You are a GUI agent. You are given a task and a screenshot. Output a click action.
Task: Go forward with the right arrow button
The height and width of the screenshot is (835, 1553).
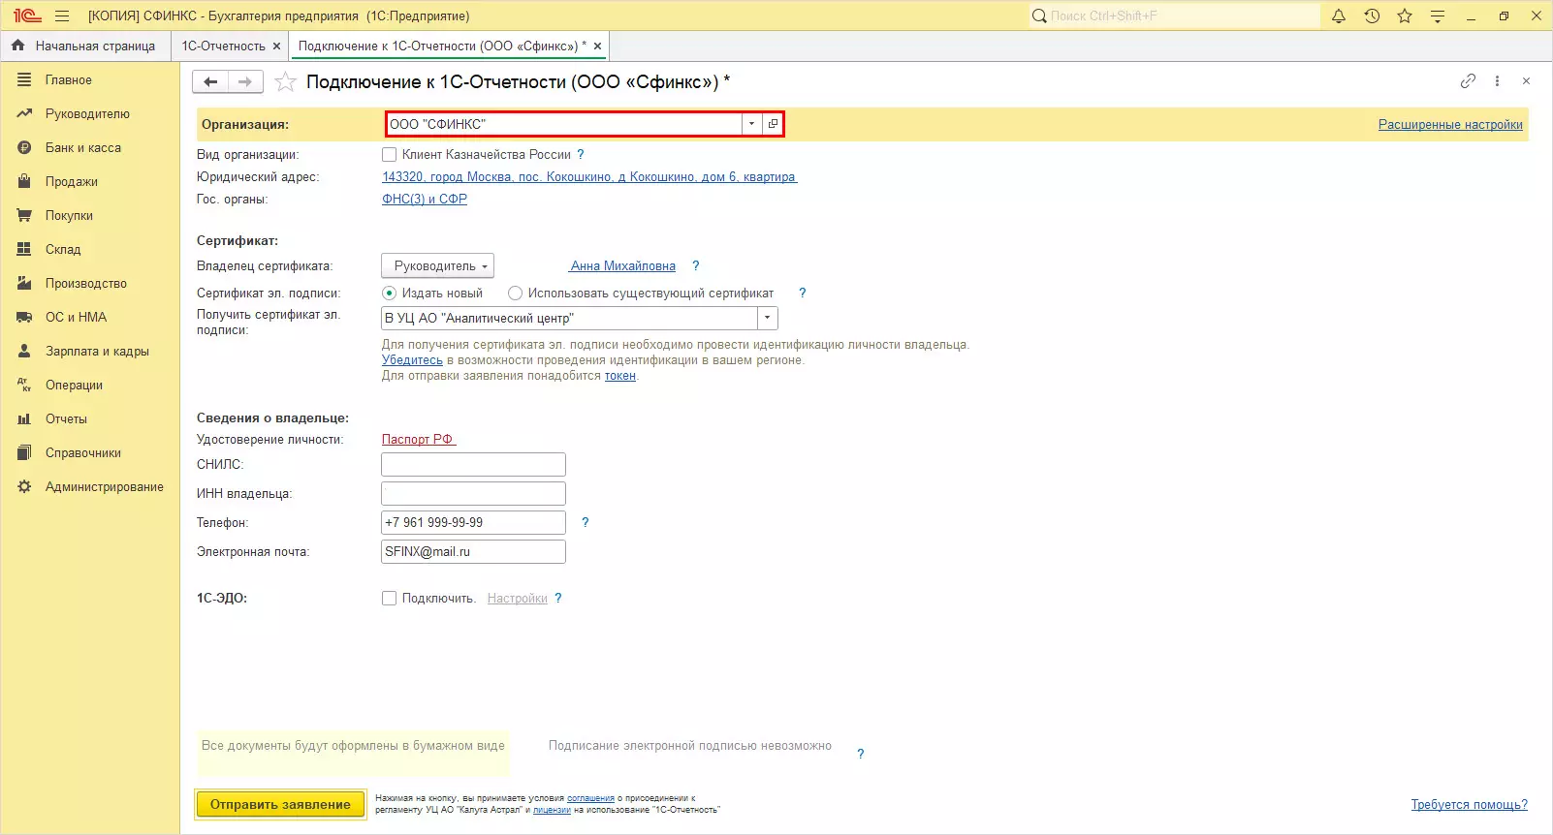pyautogui.click(x=245, y=82)
